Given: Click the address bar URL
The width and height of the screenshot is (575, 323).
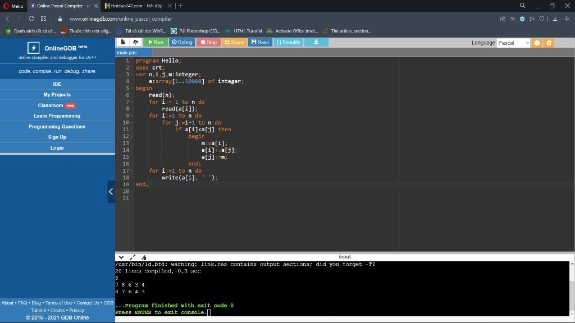Looking at the screenshot, I should point(121,19).
